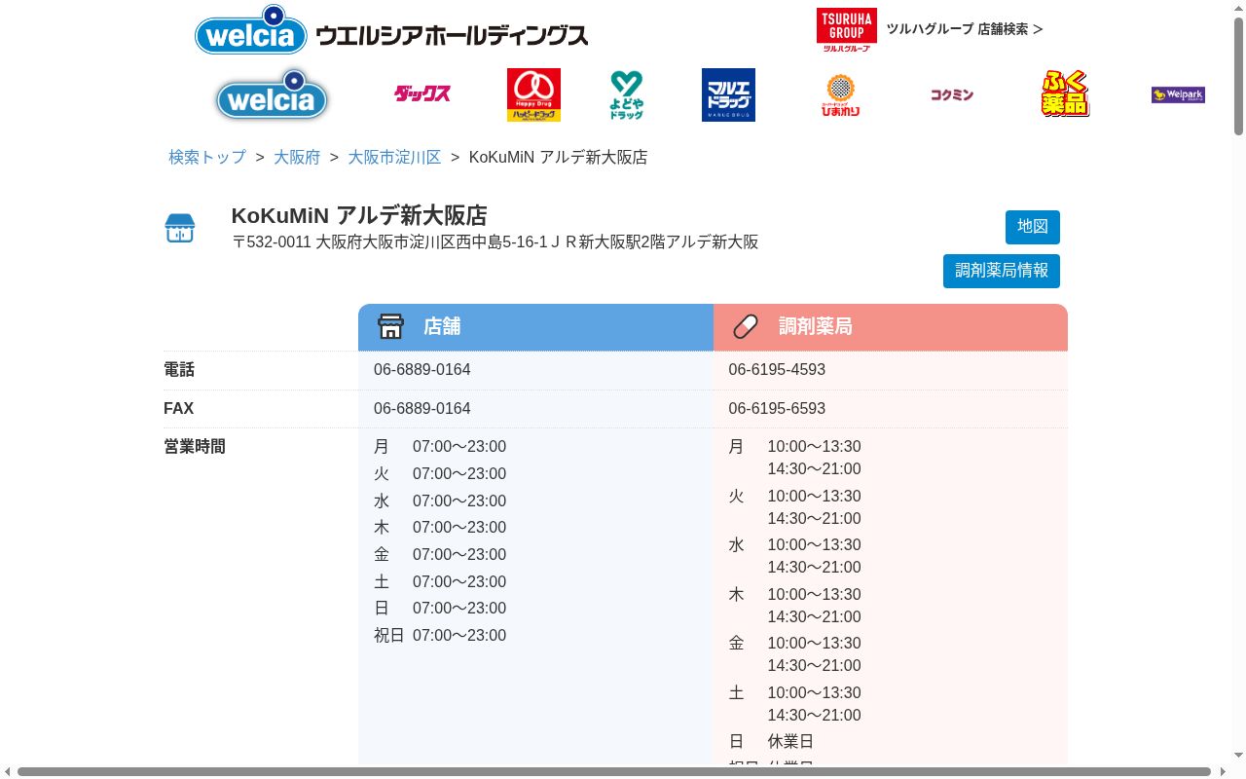Go to 検索トップ breadcrumb
1246x779 pixels.
coord(207,157)
